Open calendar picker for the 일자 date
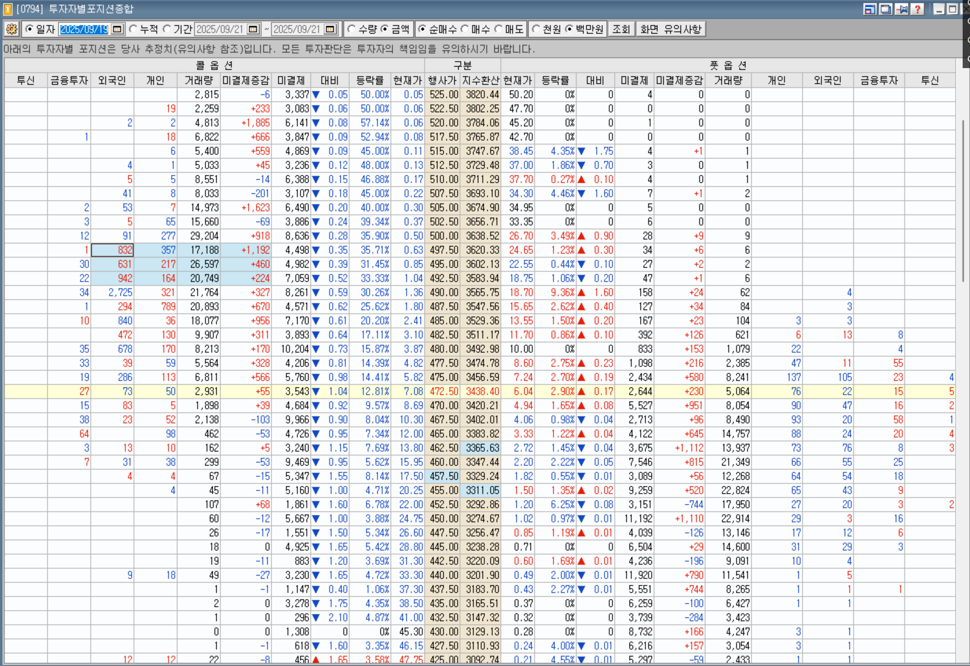 click(117, 29)
